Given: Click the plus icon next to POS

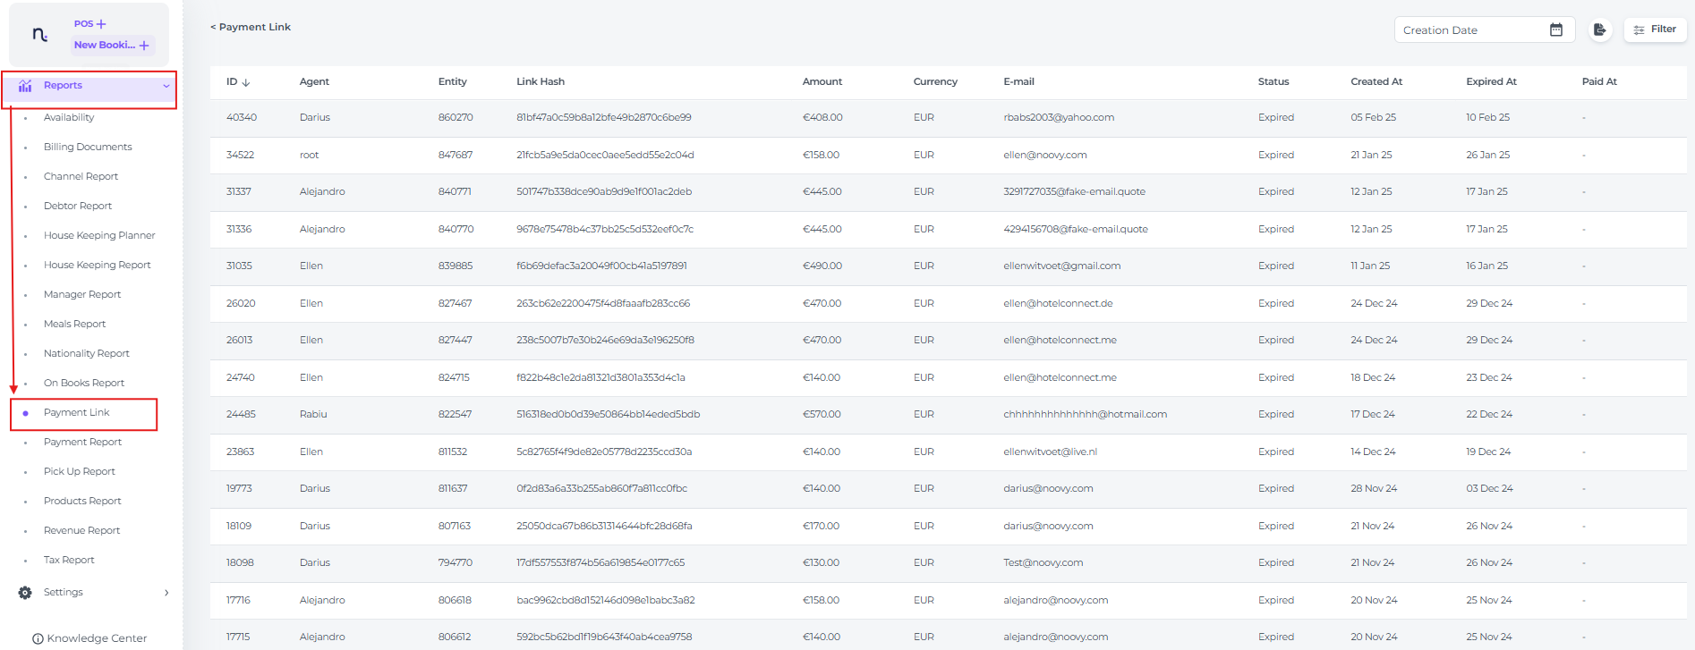Looking at the screenshot, I should point(101,24).
